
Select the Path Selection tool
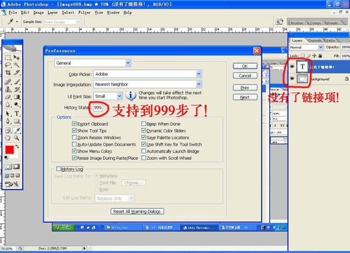(8, 114)
